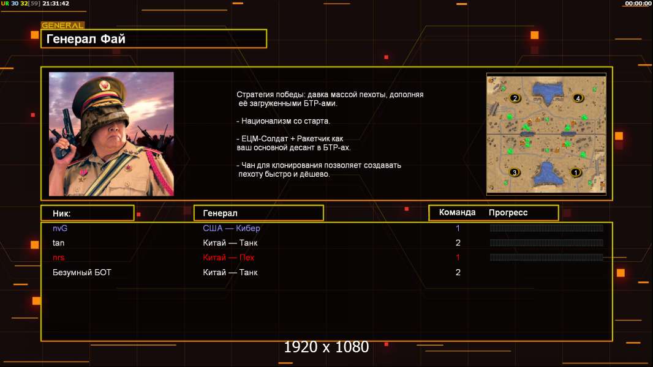Viewport: 653px width, 367px height.
Task: Click the map preview thumbnail
Action: [x=546, y=134]
